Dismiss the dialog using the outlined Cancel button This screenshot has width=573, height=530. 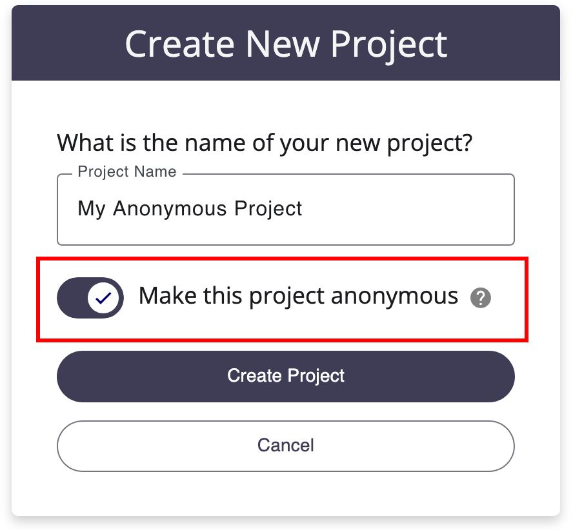coord(286,446)
